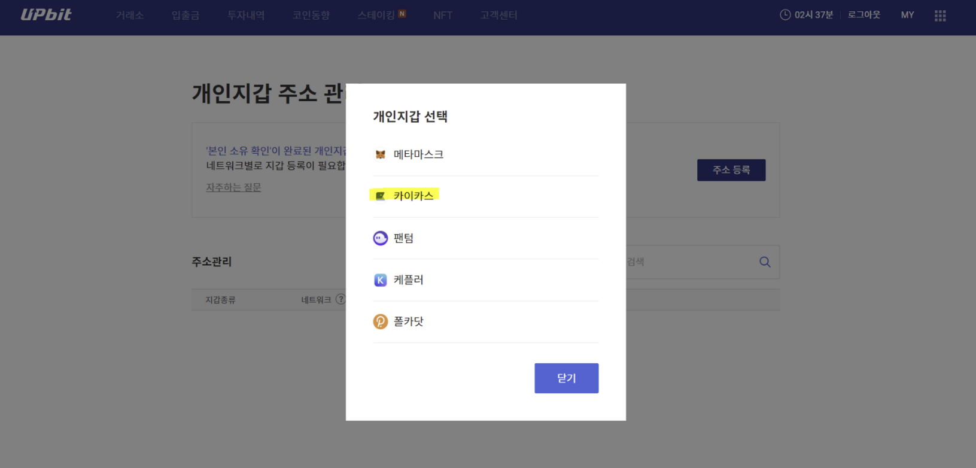Click the Phantom ghost icon
976x468 pixels.
click(380, 238)
